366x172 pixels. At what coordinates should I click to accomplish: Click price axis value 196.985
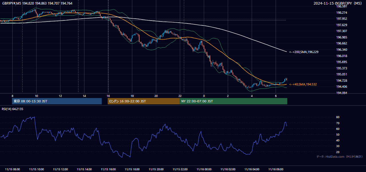tap(342, 37)
